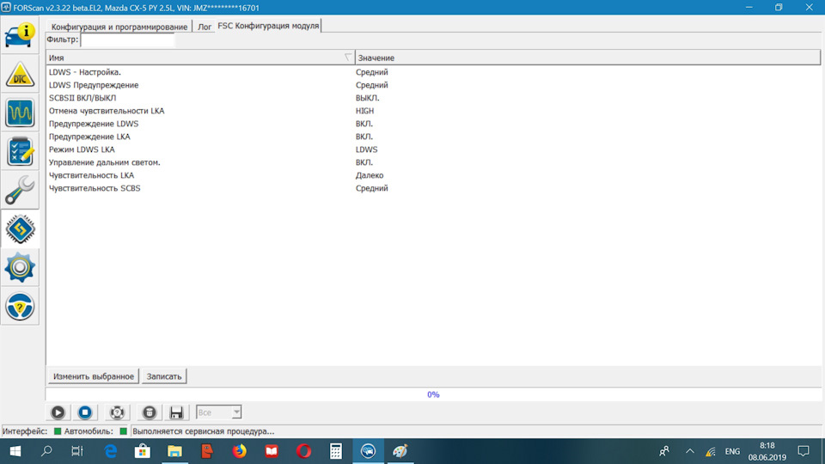Select the 'Режим LDWS LKA' row

point(433,150)
